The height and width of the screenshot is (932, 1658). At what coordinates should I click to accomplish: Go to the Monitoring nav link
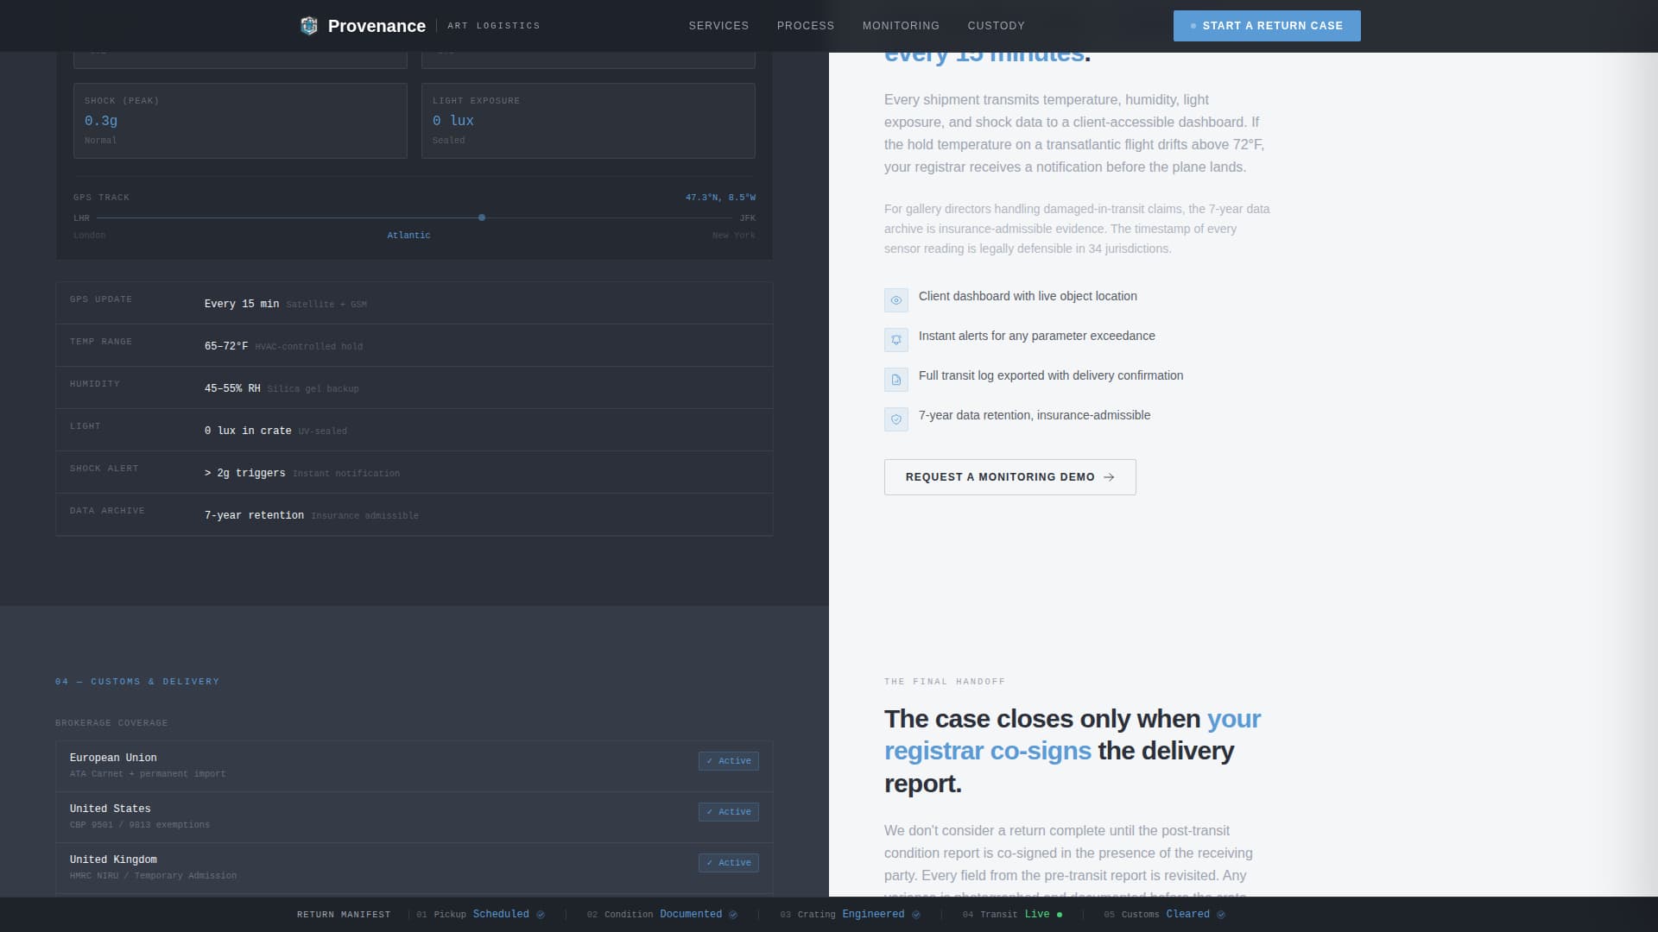click(901, 26)
